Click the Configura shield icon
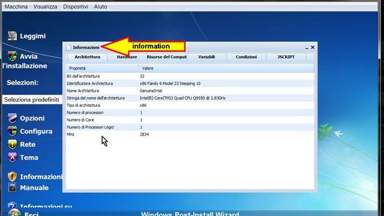 click(x=12, y=131)
